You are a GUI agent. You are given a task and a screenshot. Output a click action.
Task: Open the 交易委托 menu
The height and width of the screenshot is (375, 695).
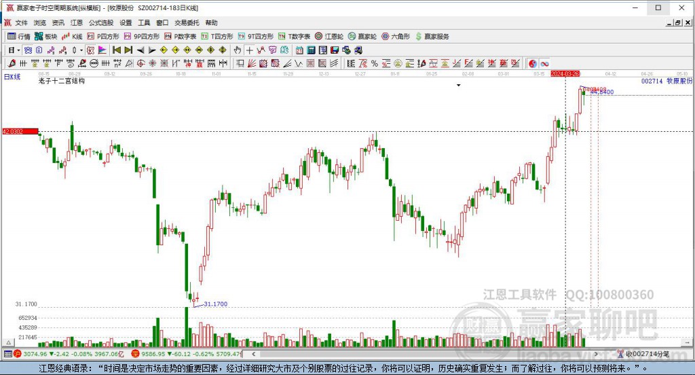click(187, 22)
